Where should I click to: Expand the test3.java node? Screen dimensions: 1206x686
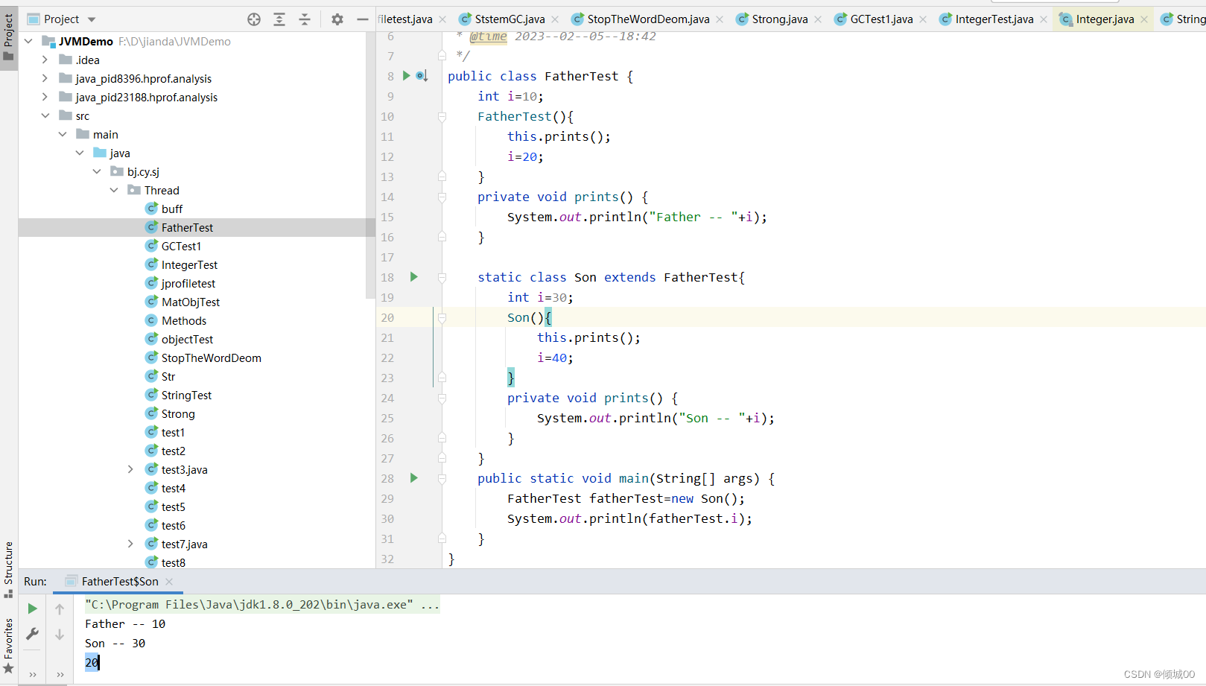click(130, 469)
